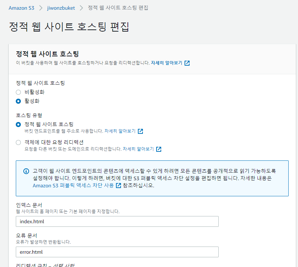Click info icon in the blue notice box
298x267 pixels.
tap(26, 171)
